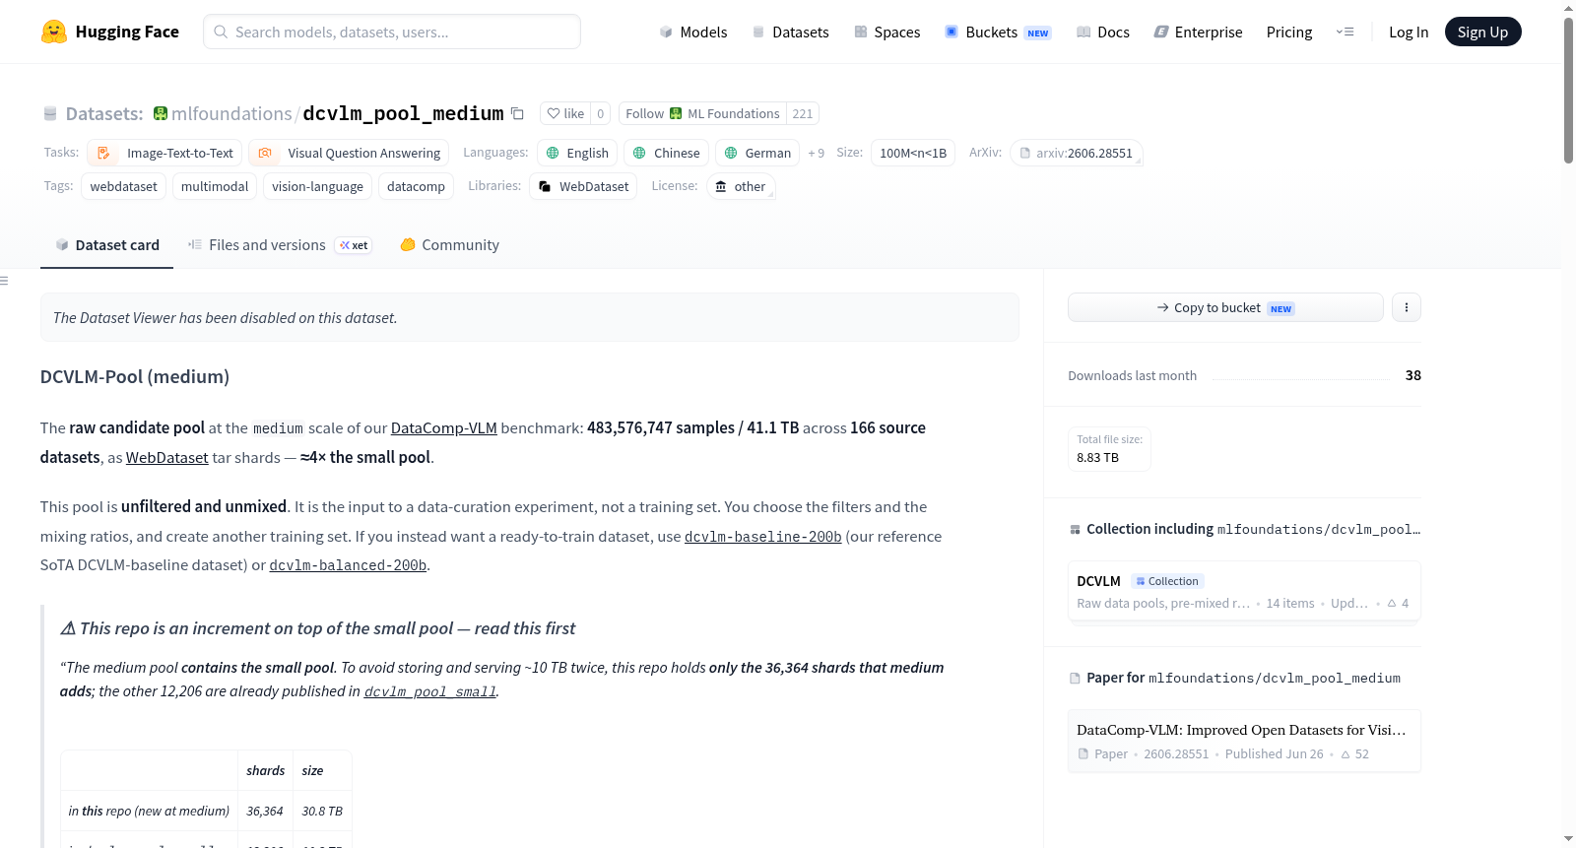
Task: Click the Log In link
Action: (x=1409, y=32)
